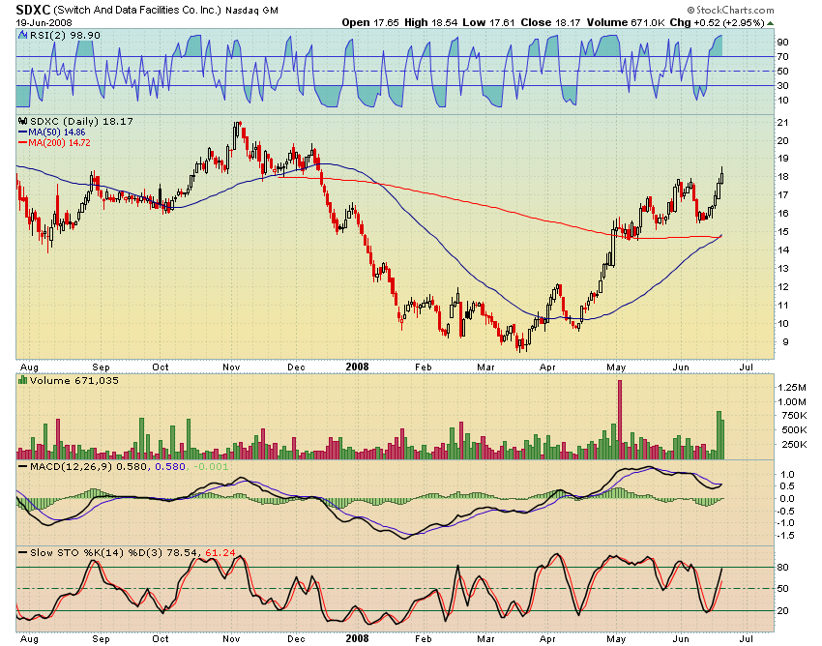
Task: Open the StockCharts.com copyright link
Action: click(x=730, y=10)
